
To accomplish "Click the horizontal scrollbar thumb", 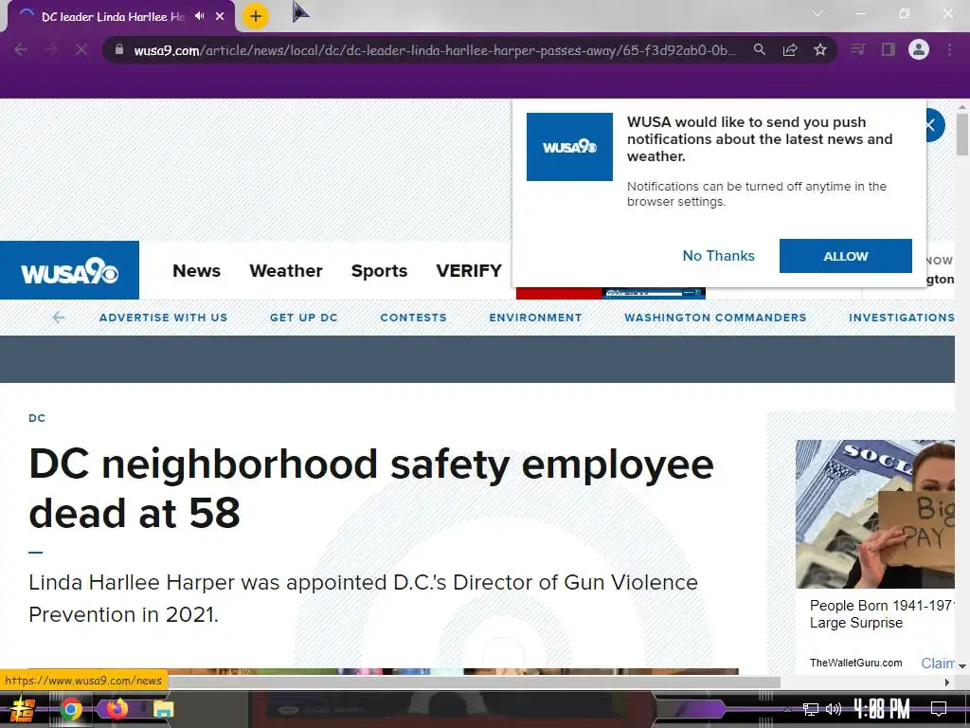I will (x=475, y=682).
